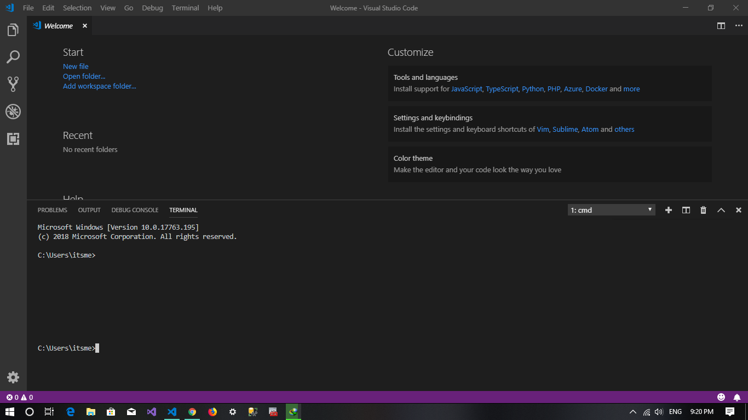
Task: Open the Terminal menu
Action: (x=185, y=8)
